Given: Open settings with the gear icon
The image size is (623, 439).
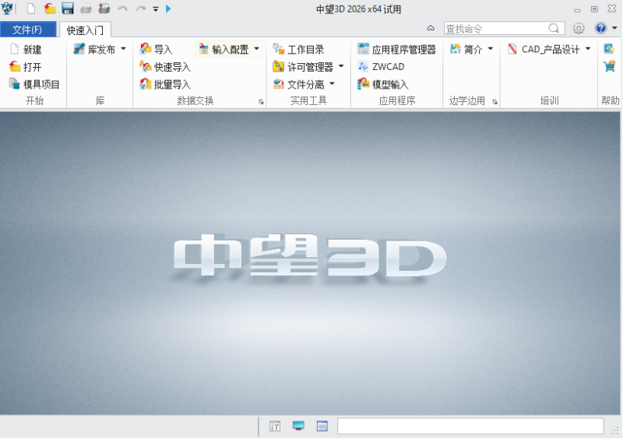Looking at the screenshot, I should point(579,29).
